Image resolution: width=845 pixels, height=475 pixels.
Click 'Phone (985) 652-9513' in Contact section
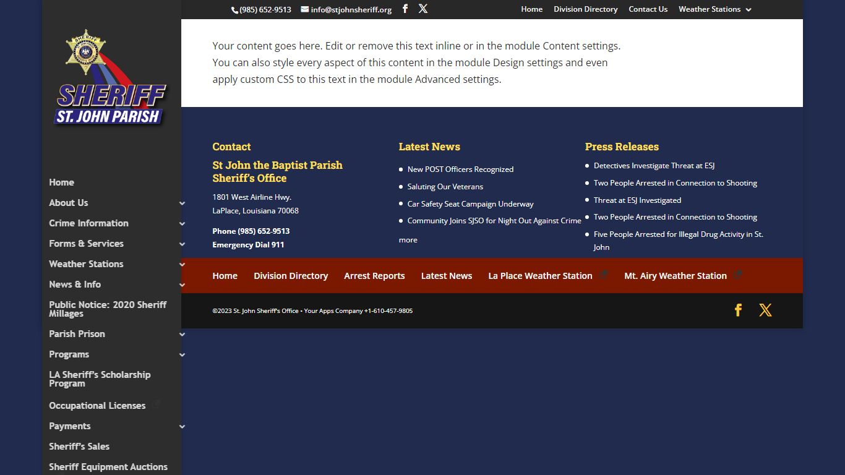tap(251, 231)
